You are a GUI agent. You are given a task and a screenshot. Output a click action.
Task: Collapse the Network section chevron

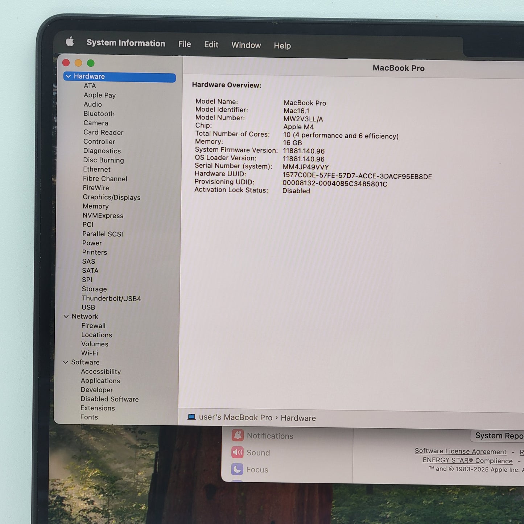(66, 316)
